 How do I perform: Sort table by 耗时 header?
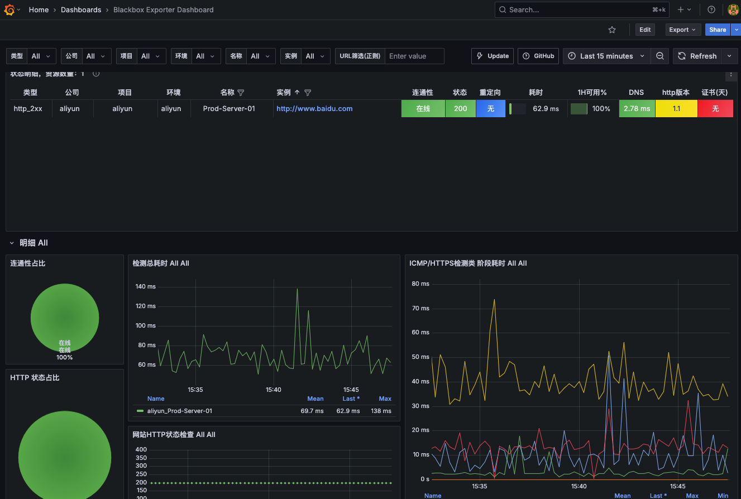click(536, 93)
